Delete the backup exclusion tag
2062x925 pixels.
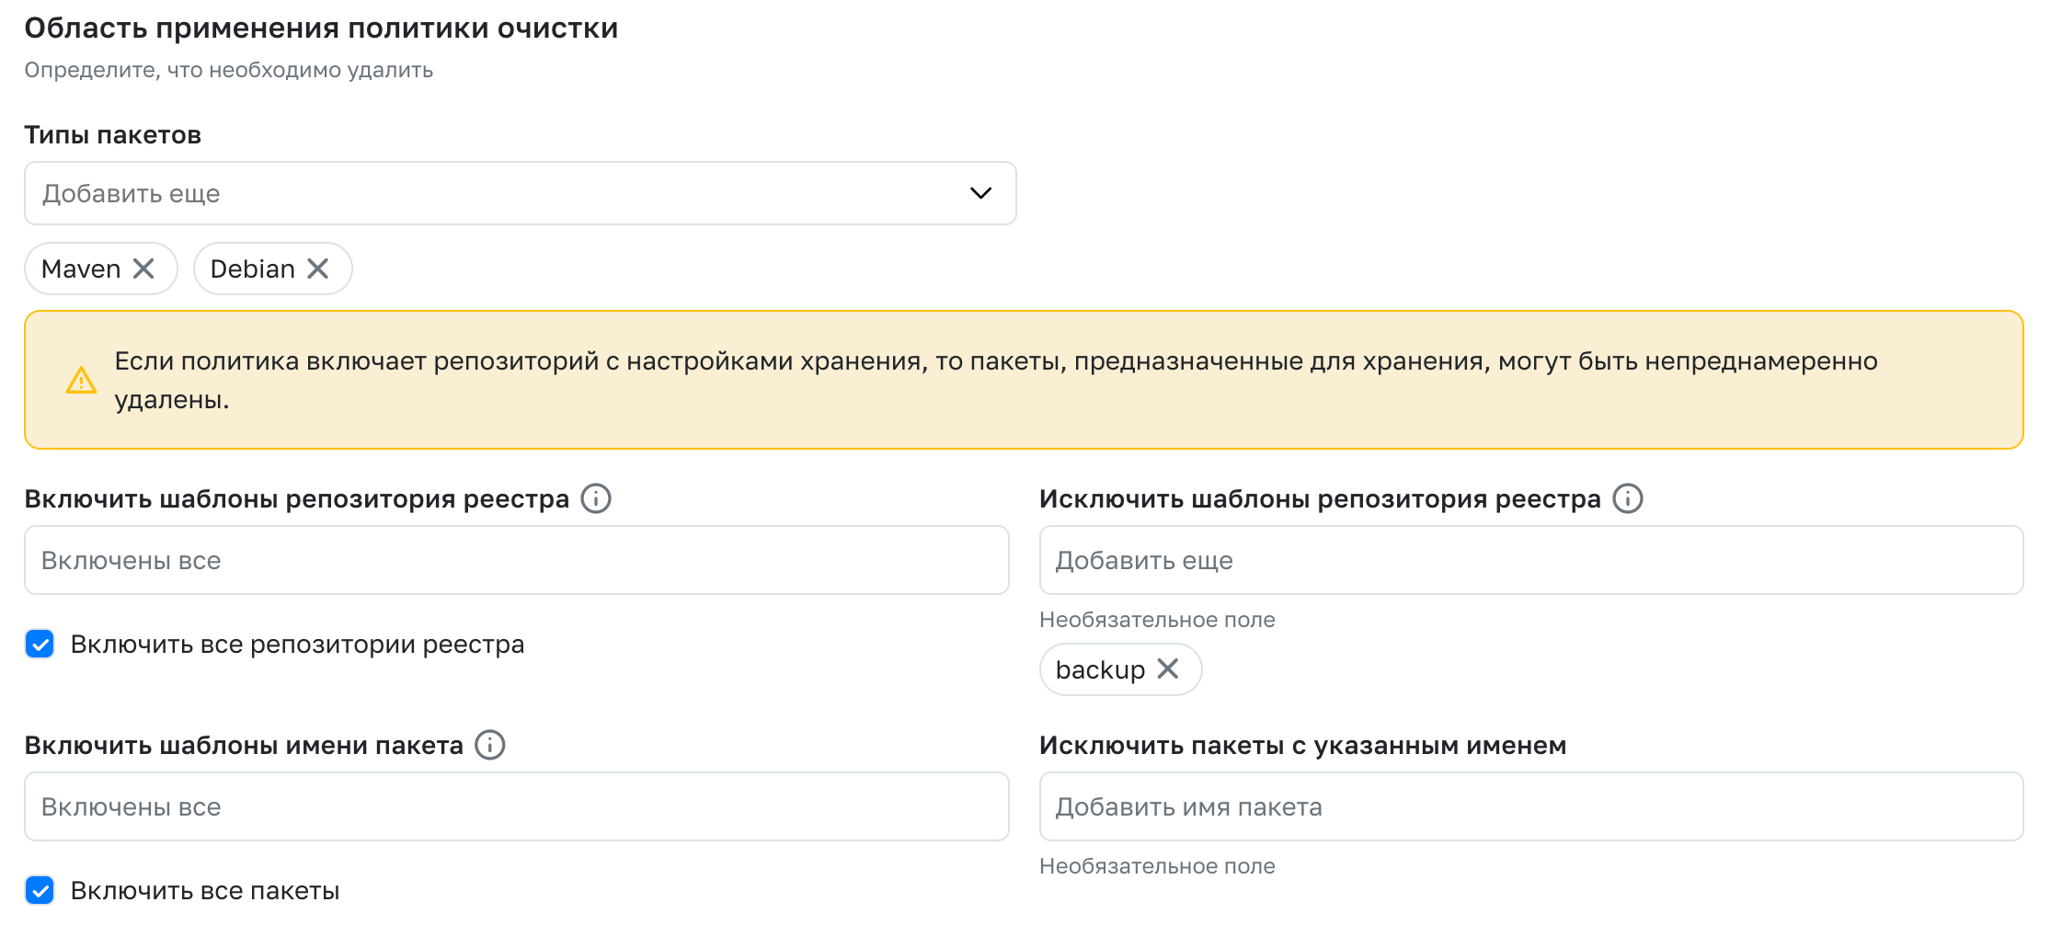(1168, 668)
